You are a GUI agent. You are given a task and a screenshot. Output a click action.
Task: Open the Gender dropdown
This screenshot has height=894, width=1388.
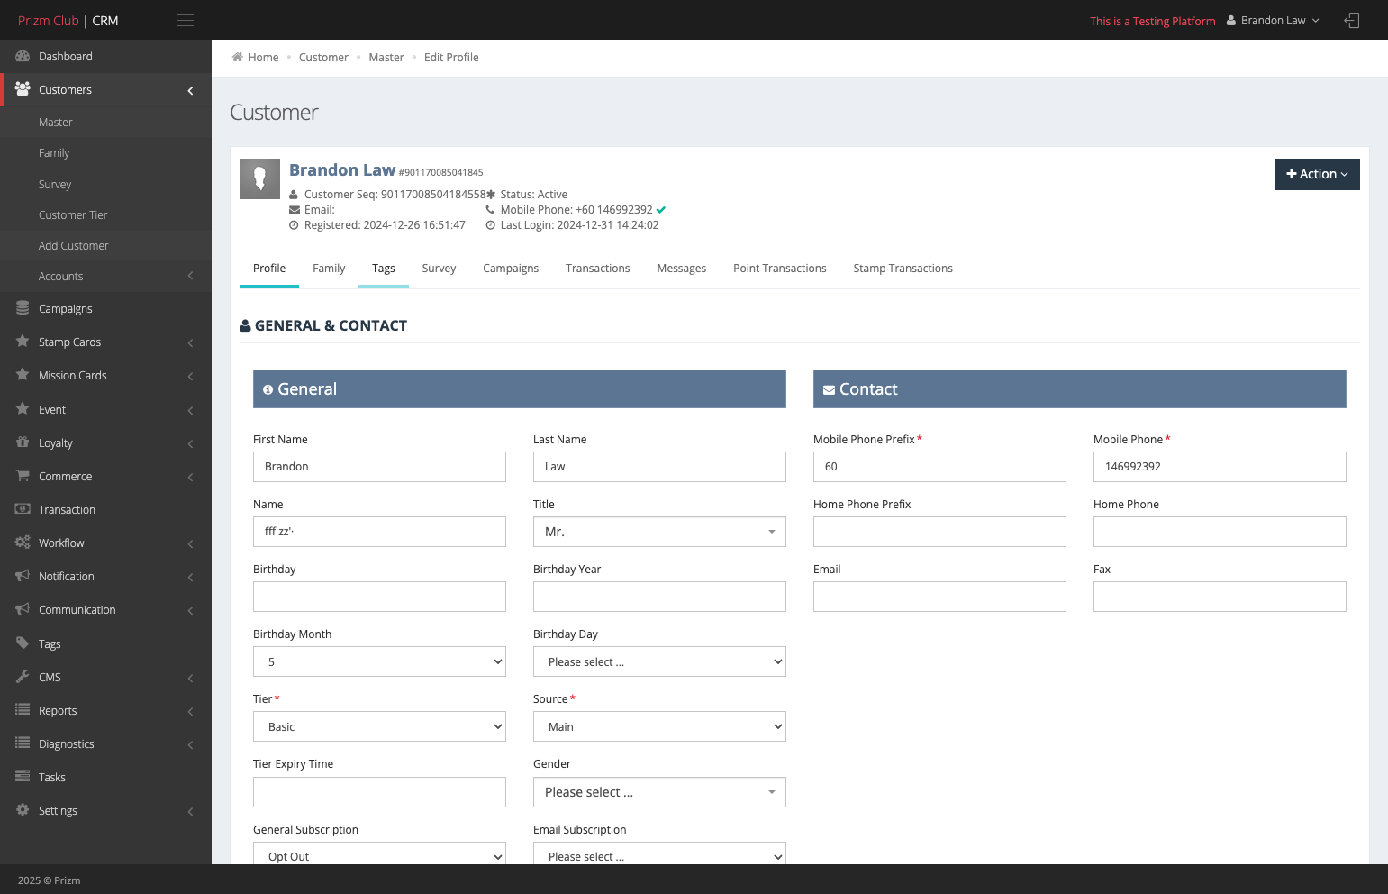659,792
